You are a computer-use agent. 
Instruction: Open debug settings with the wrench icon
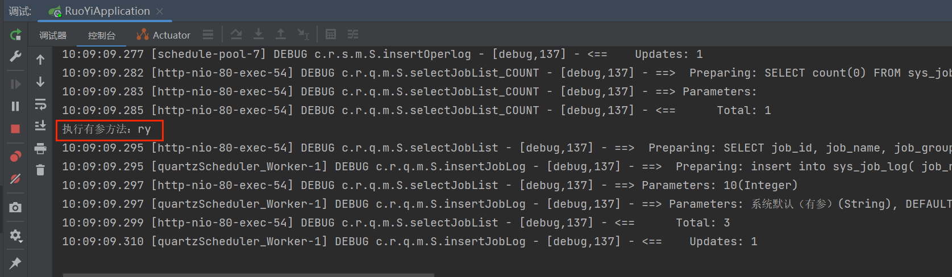15,56
